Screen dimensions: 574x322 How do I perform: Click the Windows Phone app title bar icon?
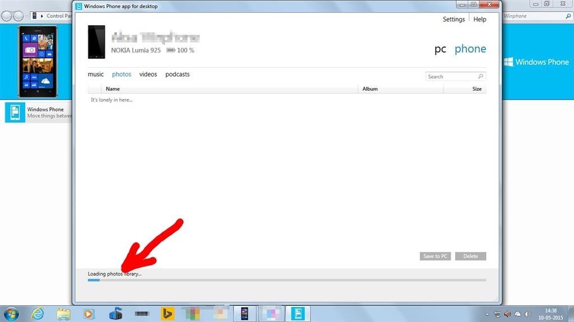(x=78, y=6)
